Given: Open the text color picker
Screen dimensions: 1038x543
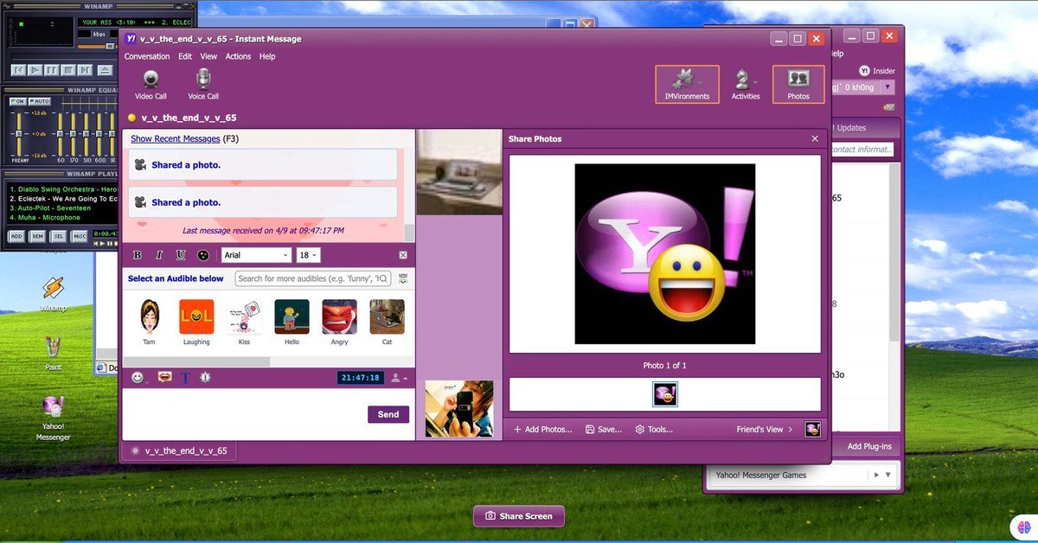Looking at the screenshot, I should tap(203, 255).
